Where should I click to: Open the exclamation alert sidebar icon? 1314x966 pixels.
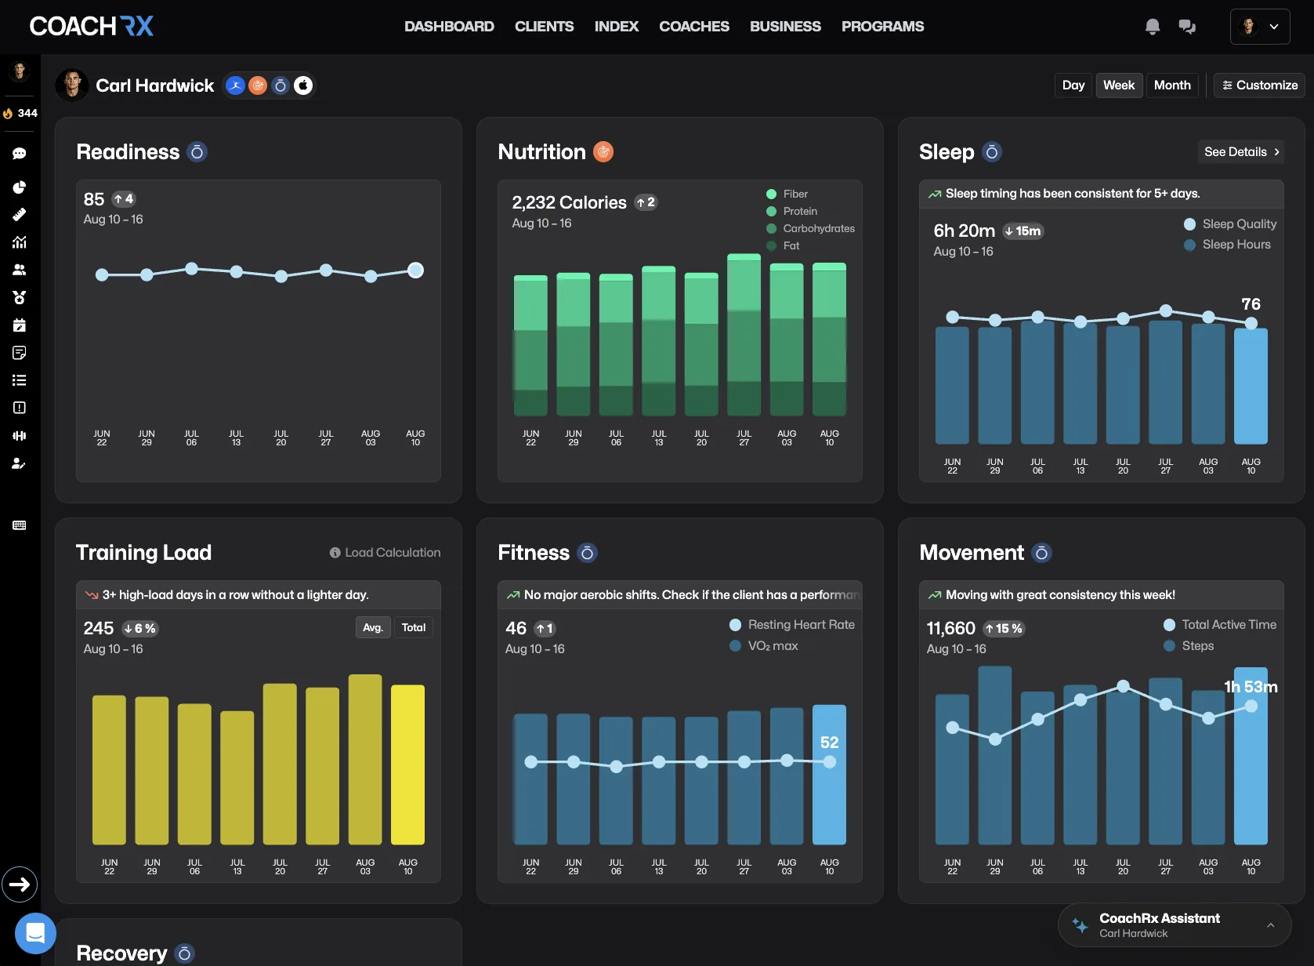point(20,408)
